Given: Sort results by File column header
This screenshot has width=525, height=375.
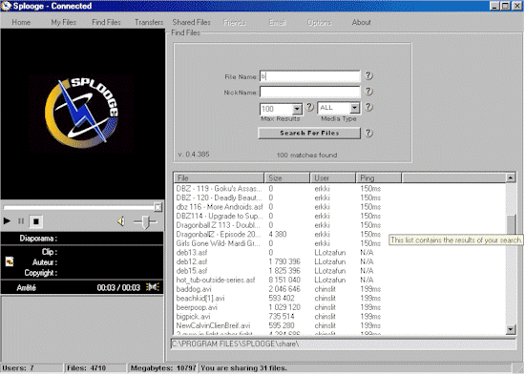Looking at the screenshot, I should (219, 178).
